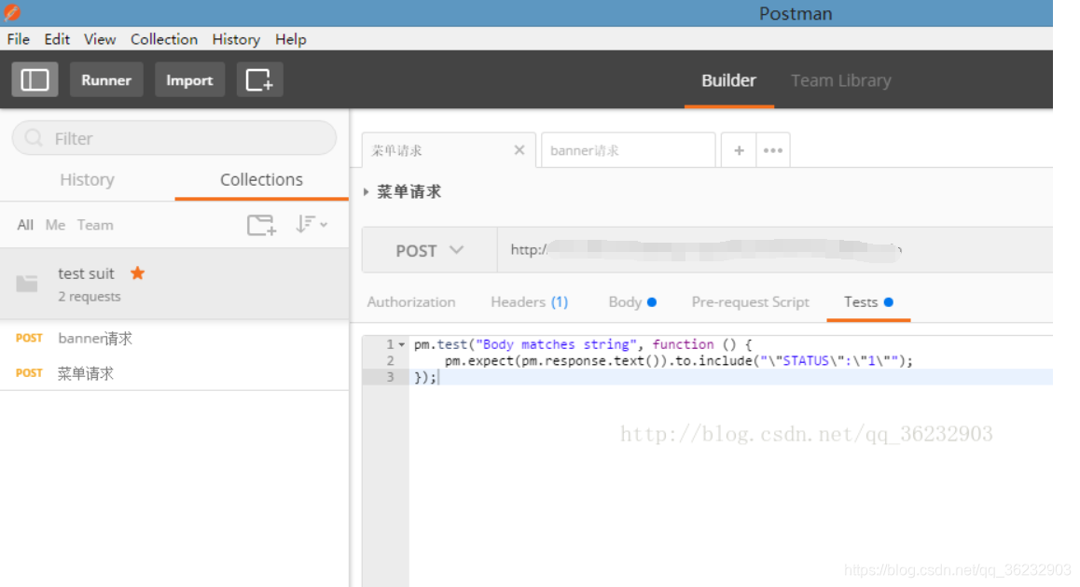Add a new request tab
This screenshot has width=1080, height=587.
[739, 150]
